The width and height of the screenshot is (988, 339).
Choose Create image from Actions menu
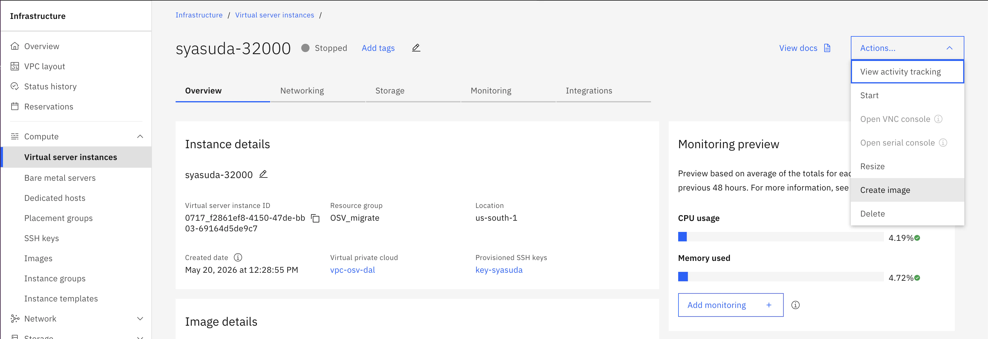(x=907, y=190)
